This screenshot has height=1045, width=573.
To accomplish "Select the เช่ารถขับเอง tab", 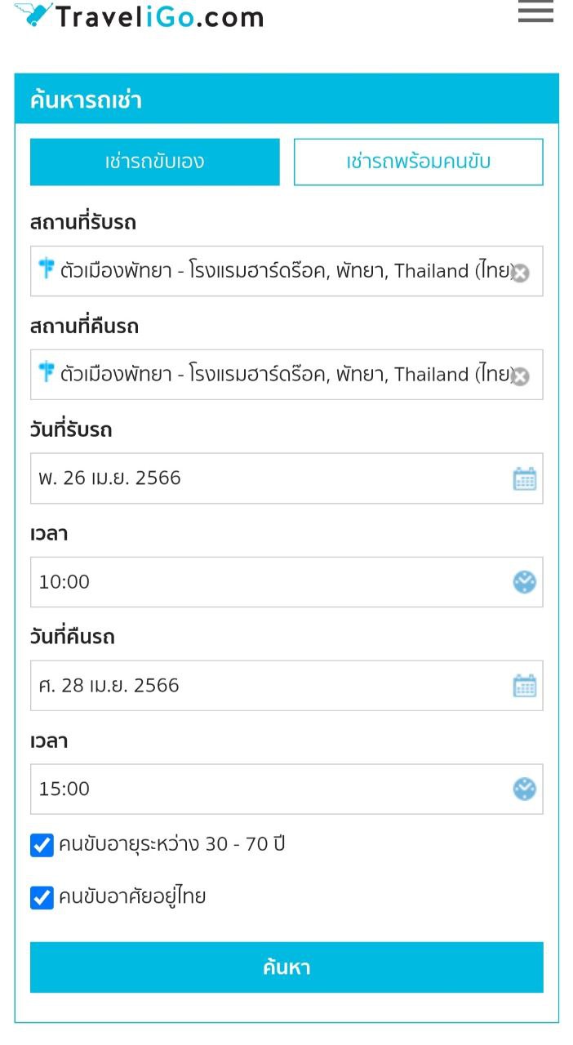I will click(155, 162).
